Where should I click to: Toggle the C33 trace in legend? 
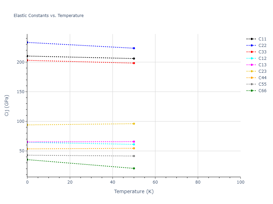(x=262, y=52)
